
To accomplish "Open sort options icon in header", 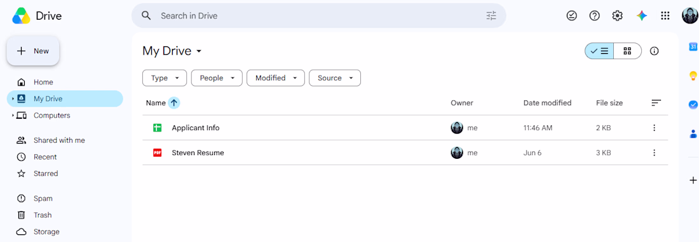I will [x=656, y=103].
